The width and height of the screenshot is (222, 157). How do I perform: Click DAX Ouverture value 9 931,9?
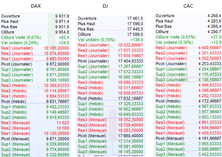tap(62, 16)
